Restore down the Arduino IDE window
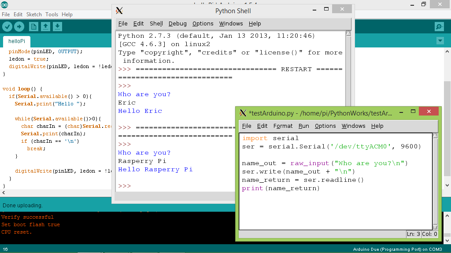 [x=424, y=4]
